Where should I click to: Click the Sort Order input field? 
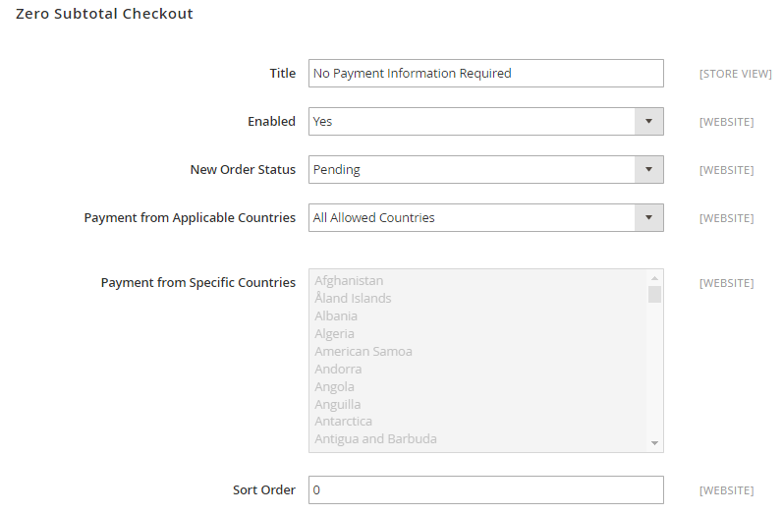[x=485, y=490]
